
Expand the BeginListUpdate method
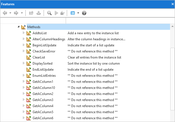pyautogui.click(x=23, y=45)
